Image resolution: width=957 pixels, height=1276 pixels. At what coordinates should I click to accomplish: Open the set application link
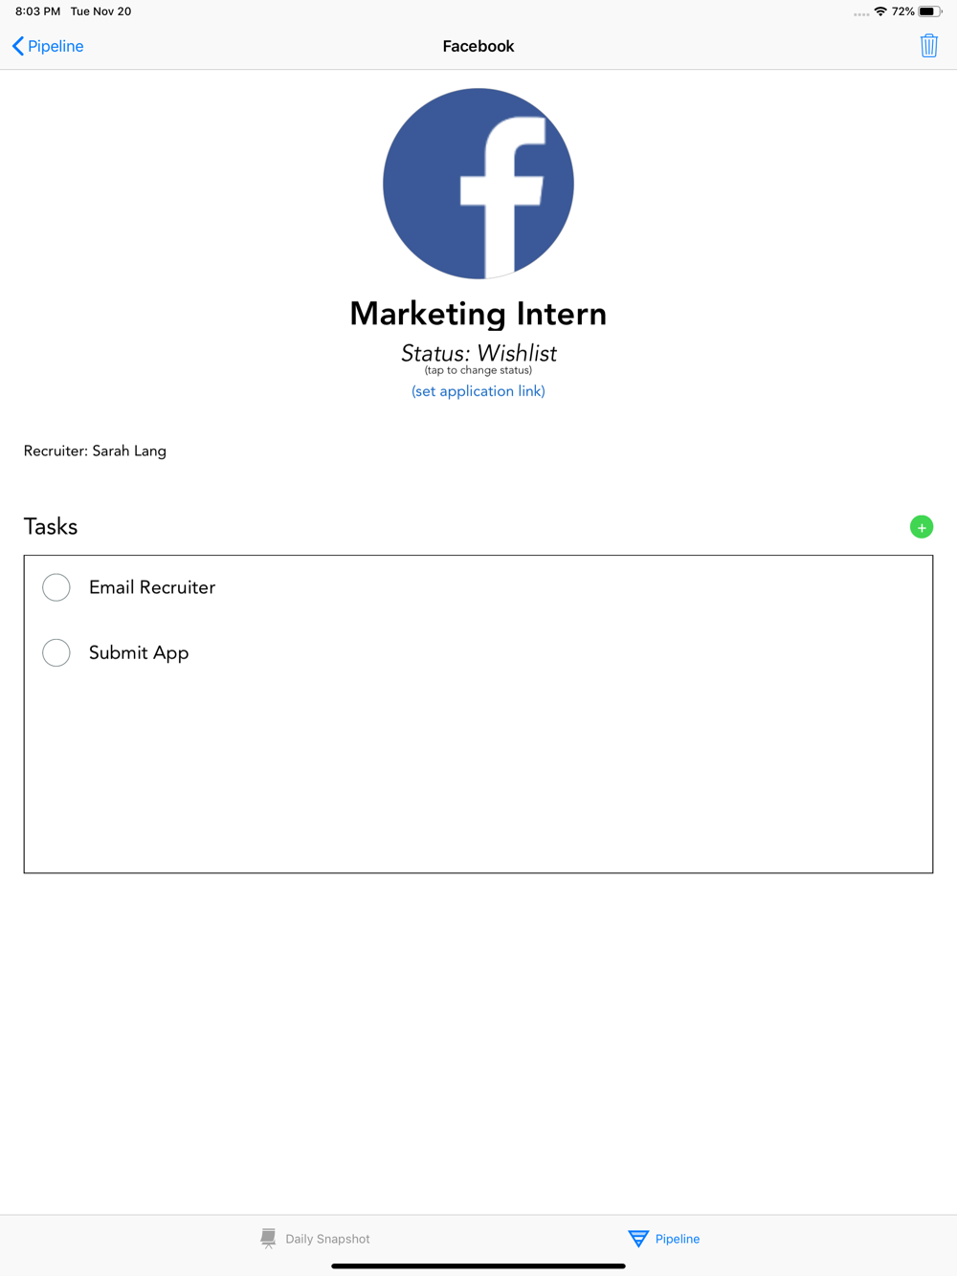coord(478,391)
